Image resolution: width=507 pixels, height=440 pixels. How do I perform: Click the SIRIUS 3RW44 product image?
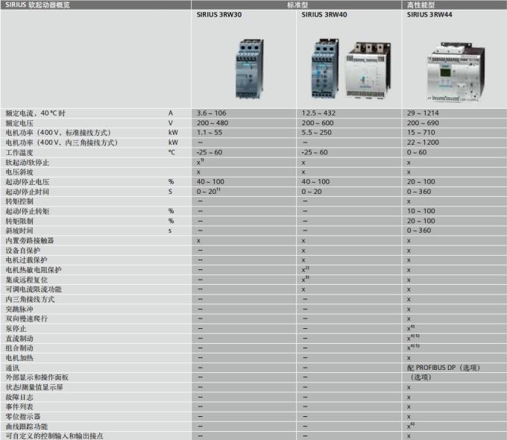click(456, 72)
